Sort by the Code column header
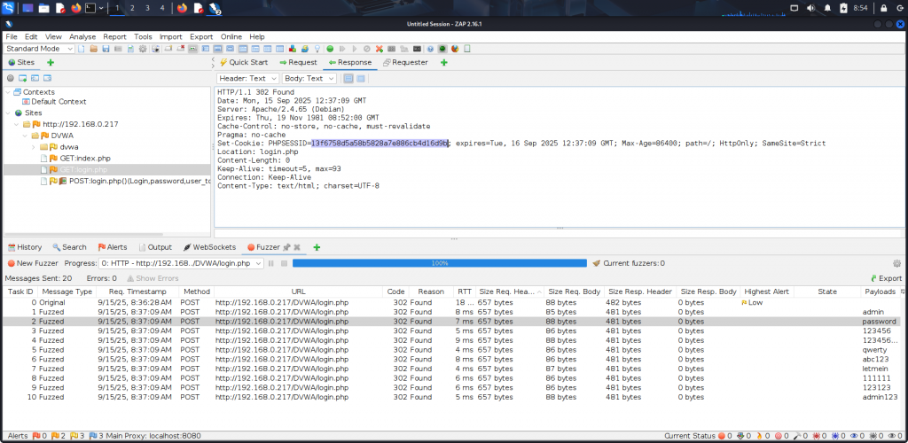 [x=396, y=291]
